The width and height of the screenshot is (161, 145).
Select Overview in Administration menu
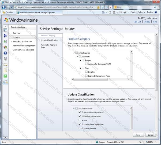coord(16,33)
